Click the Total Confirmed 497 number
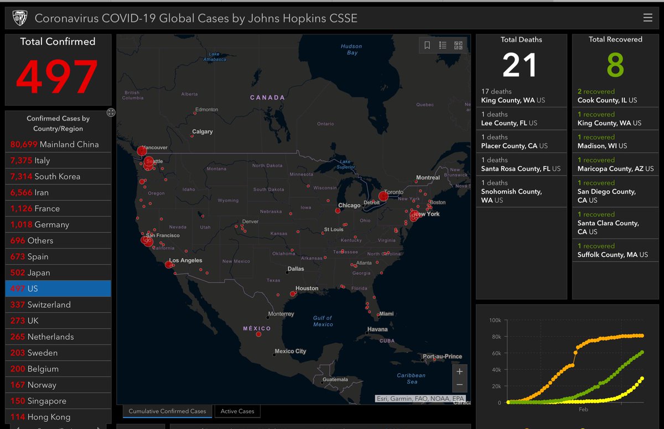Image resolution: width=664 pixels, height=429 pixels. click(x=58, y=76)
